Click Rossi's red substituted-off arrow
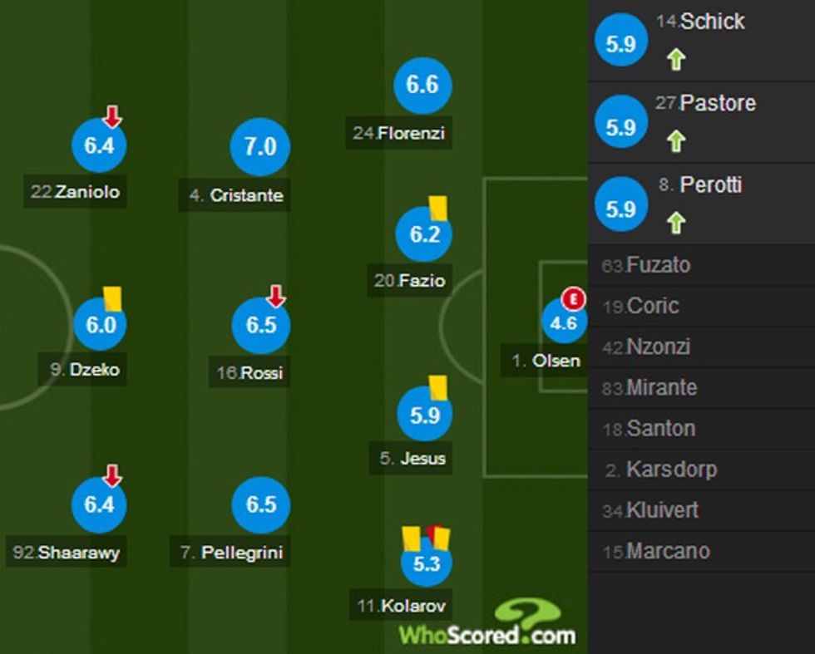 (276, 296)
